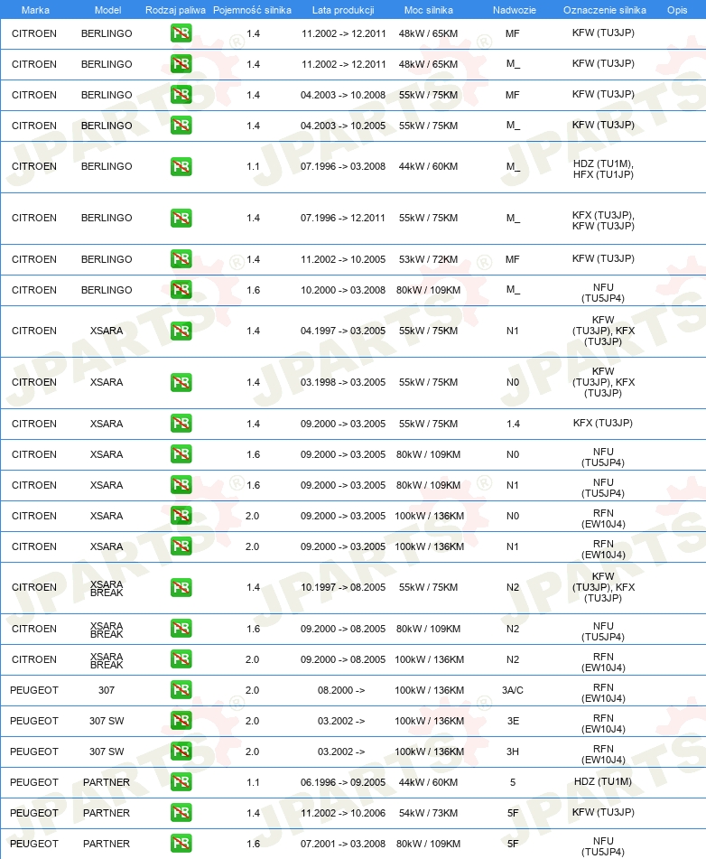Select the '307' model cell
706x859 pixels.
[x=107, y=690]
